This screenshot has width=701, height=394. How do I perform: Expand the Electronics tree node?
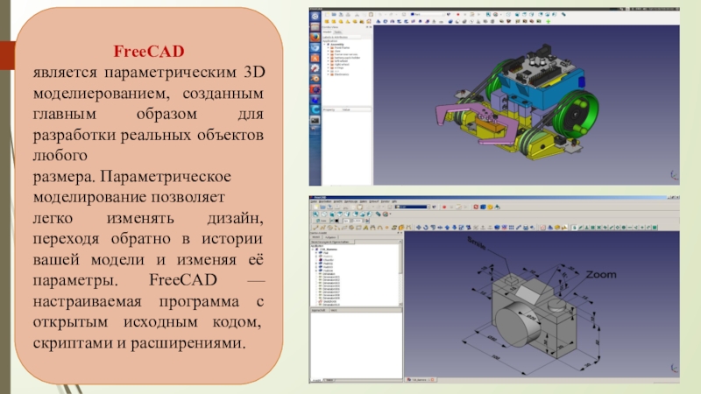click(328, 74)
